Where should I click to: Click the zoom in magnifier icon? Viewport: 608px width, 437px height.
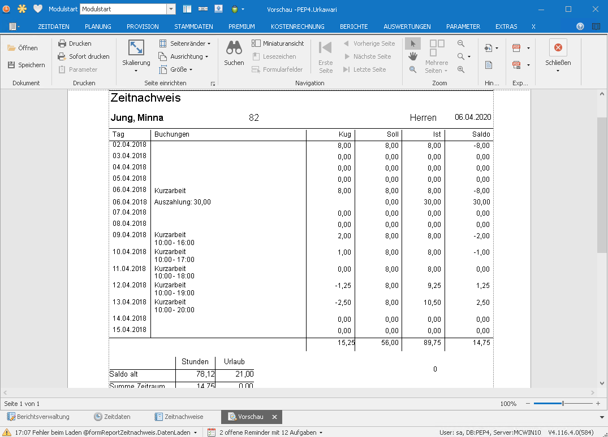click(461, 69)
